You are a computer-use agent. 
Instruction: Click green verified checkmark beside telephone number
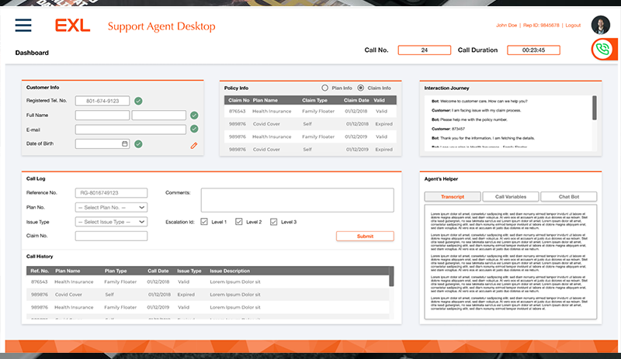(137, 101)
